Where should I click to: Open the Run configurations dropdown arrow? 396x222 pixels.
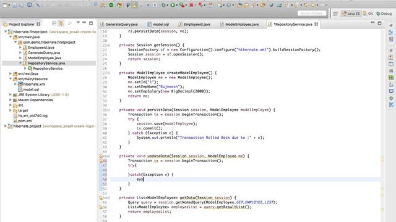point(176,5)
